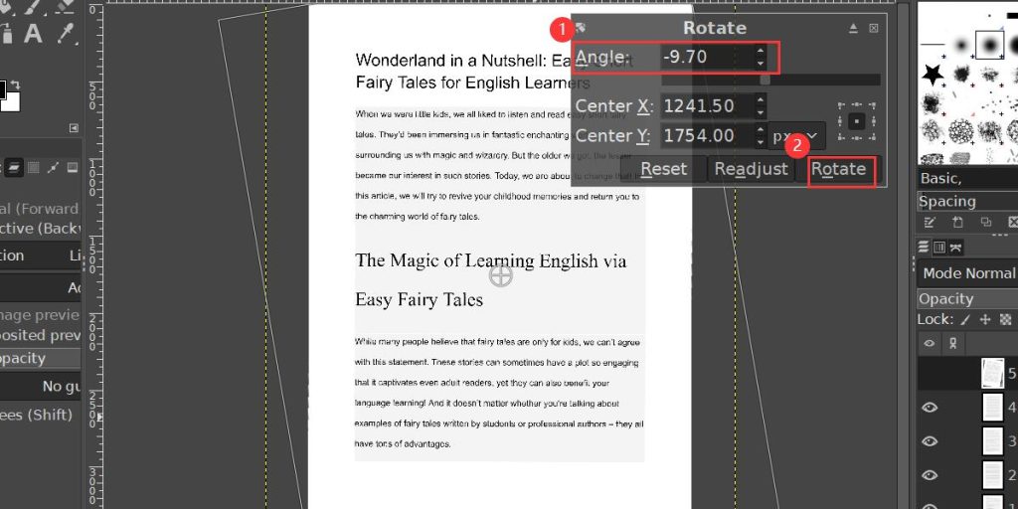1018x509 pixels.
Task: Set rotation pivot to the center point
Action: click(x=857, y=120)
